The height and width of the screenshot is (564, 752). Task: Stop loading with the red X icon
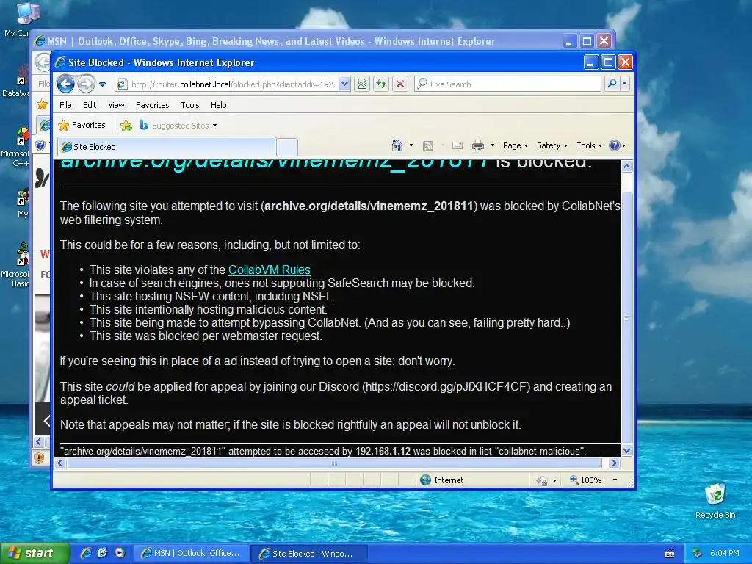click(x=400, y=84)
